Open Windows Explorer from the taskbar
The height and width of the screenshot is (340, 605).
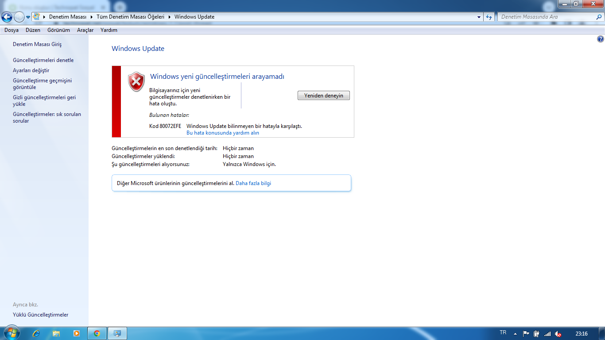point(56,333)
